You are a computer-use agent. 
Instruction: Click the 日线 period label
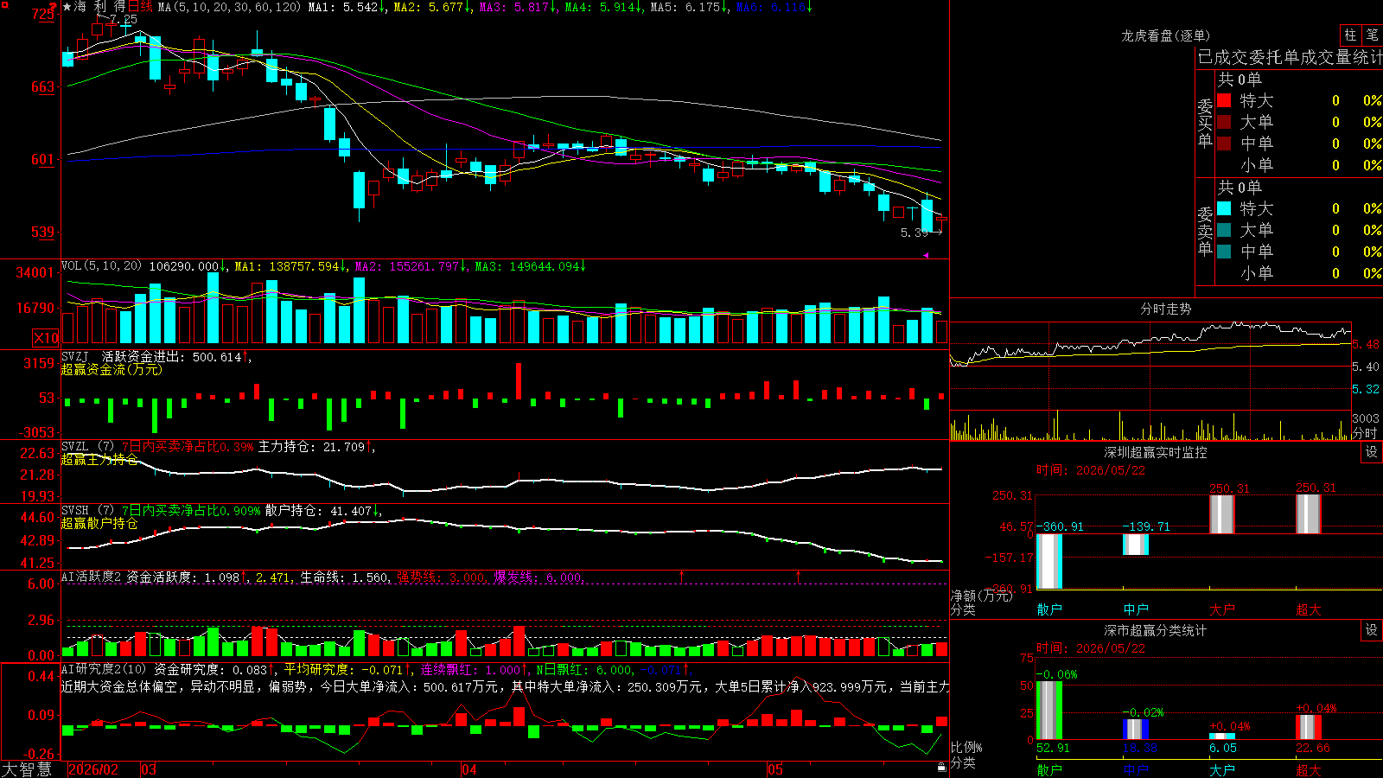(x=141, y=7)
